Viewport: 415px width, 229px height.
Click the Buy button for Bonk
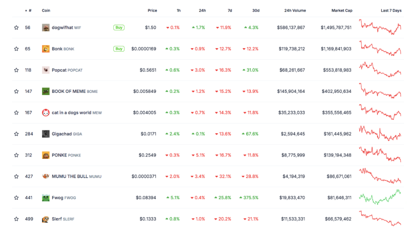[x=119, y=49]
